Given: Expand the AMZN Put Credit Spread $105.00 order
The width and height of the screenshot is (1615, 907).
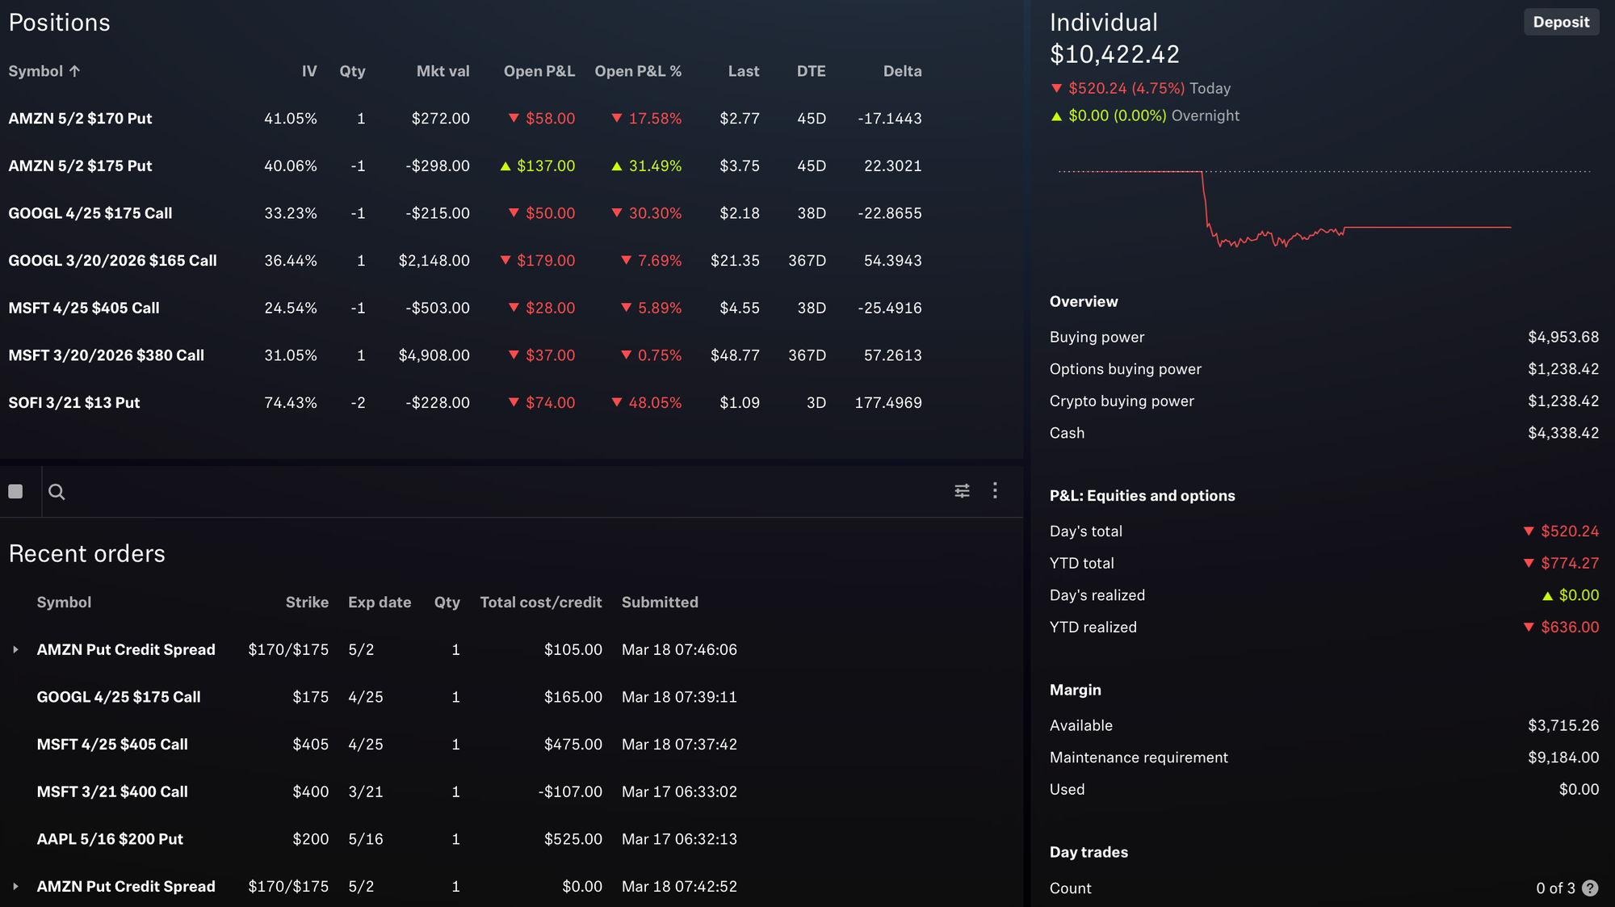Looking at the screenshot, I should (x=15, y=649).
